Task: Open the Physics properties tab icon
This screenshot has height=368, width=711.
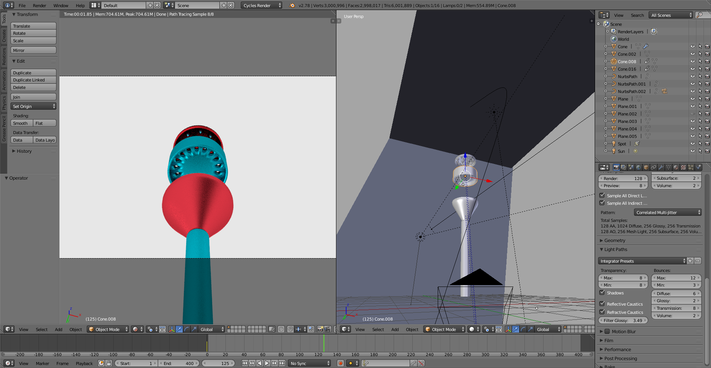Action: (x=698, y=167)
